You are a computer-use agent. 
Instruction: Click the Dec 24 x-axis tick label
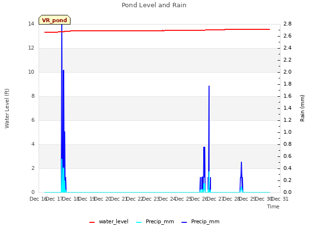tap(167, 199)
